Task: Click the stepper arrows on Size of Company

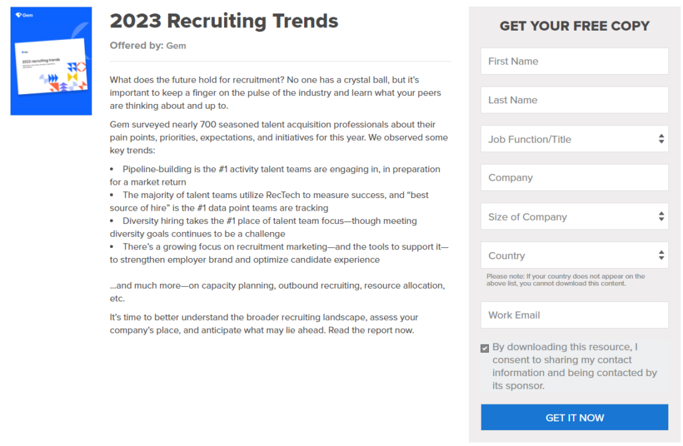Action: click(x=661, y=217)
